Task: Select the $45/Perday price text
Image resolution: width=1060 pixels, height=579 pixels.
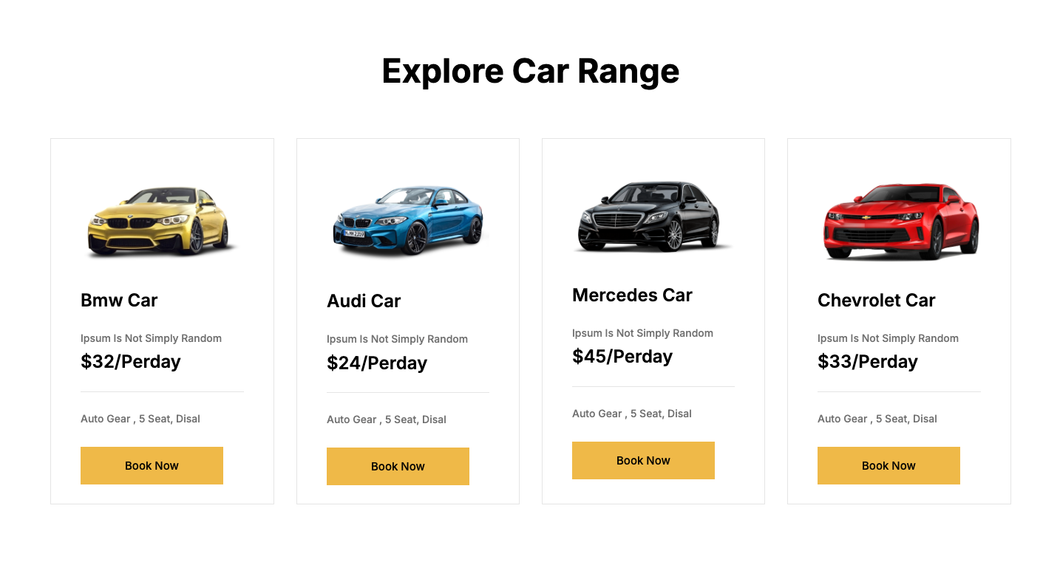Action: 622,357
